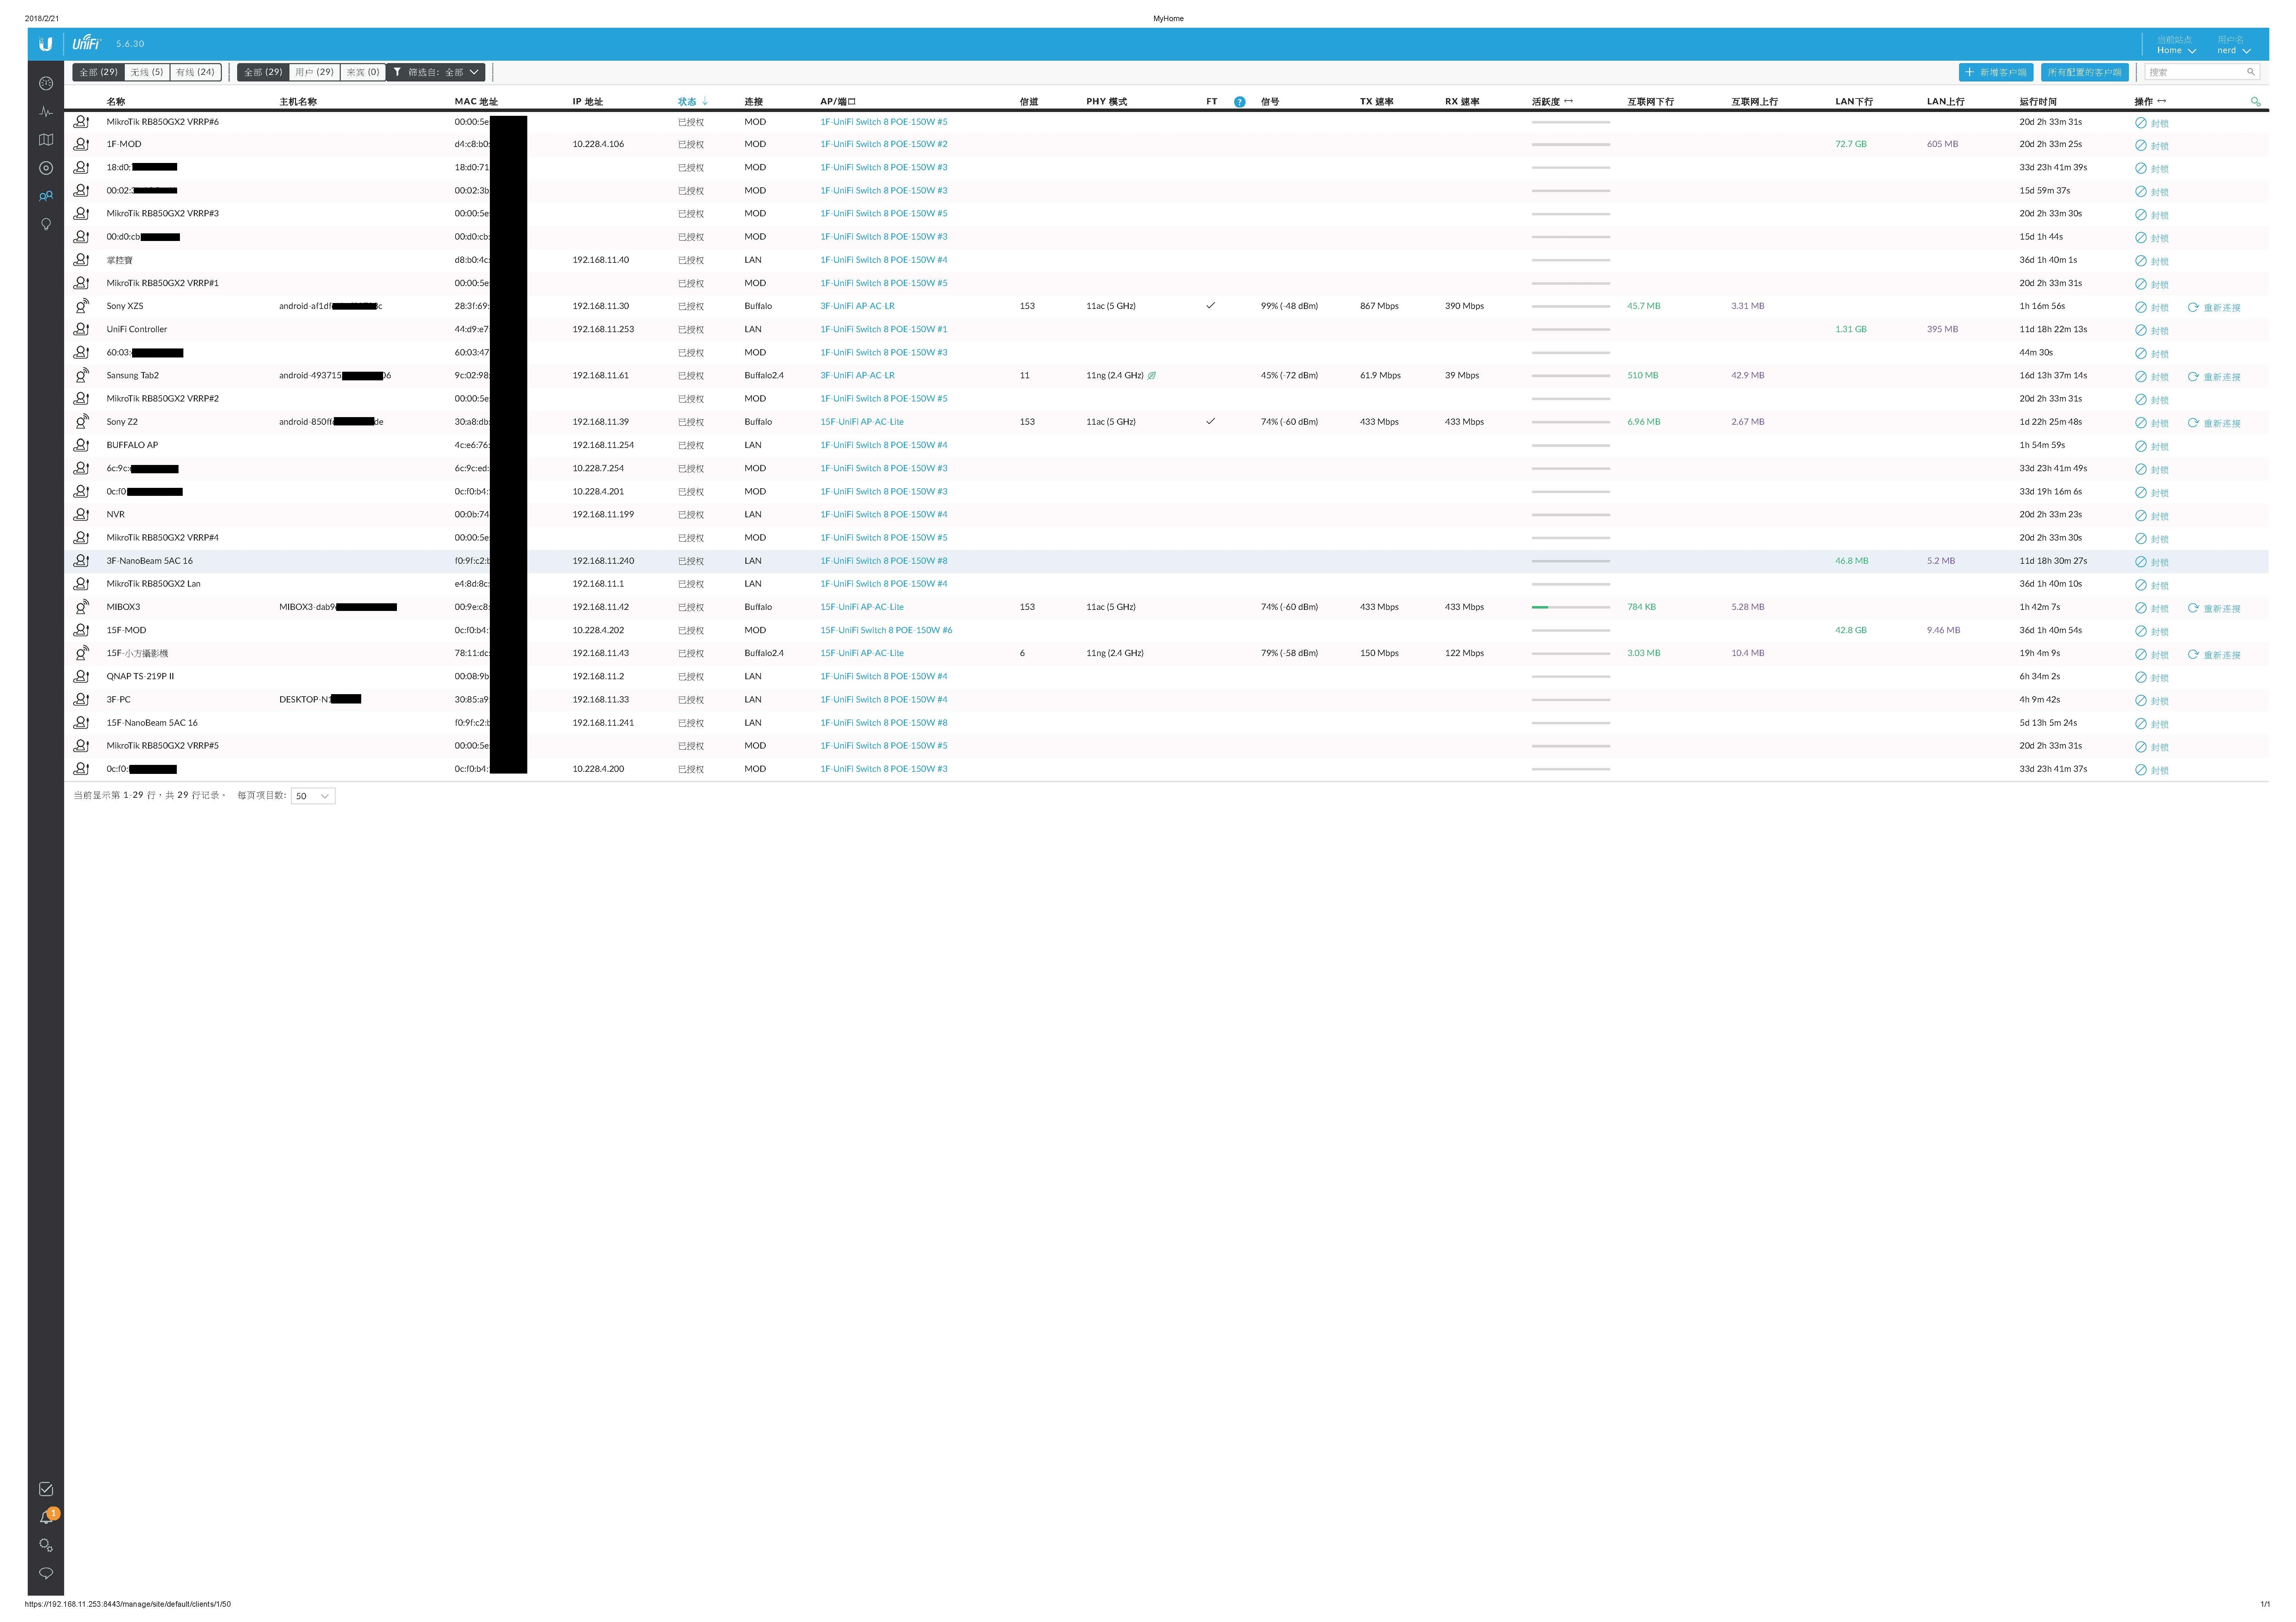Expand the activity column resize arrows
2296x1622 pixels.
[x=1568, y=101]
